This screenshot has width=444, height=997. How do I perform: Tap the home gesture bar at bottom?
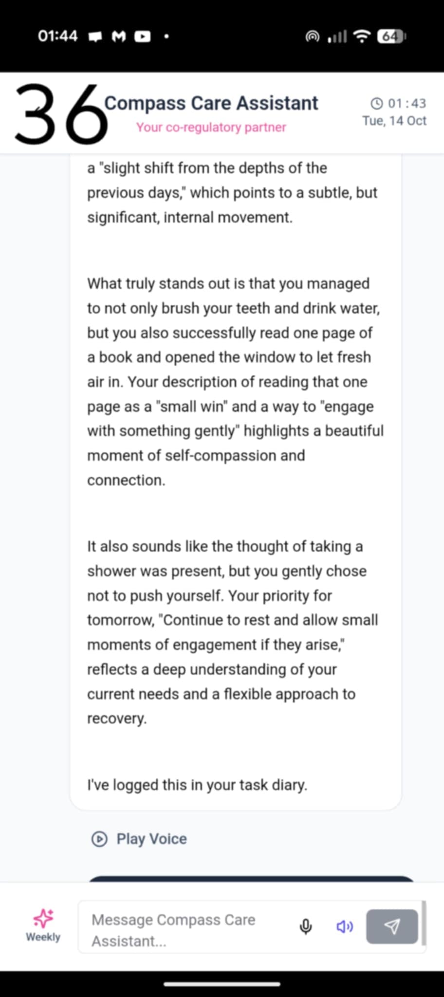click(222, 984)
